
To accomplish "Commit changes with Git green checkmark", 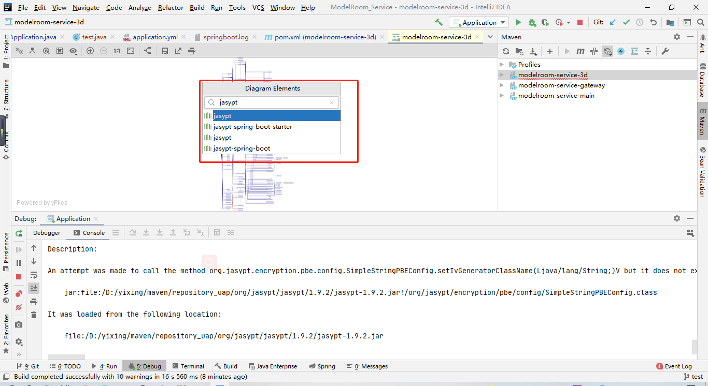I will (626, 22).
